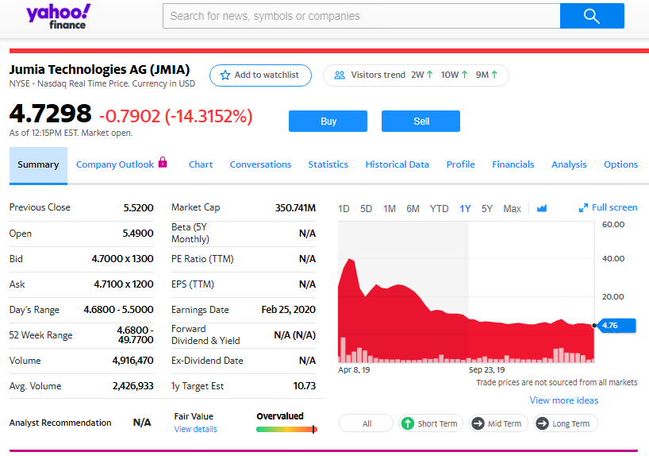Click the Open value 5.4900
The image size is (649, 456).
pyautogui.click(x=138, y=233)
